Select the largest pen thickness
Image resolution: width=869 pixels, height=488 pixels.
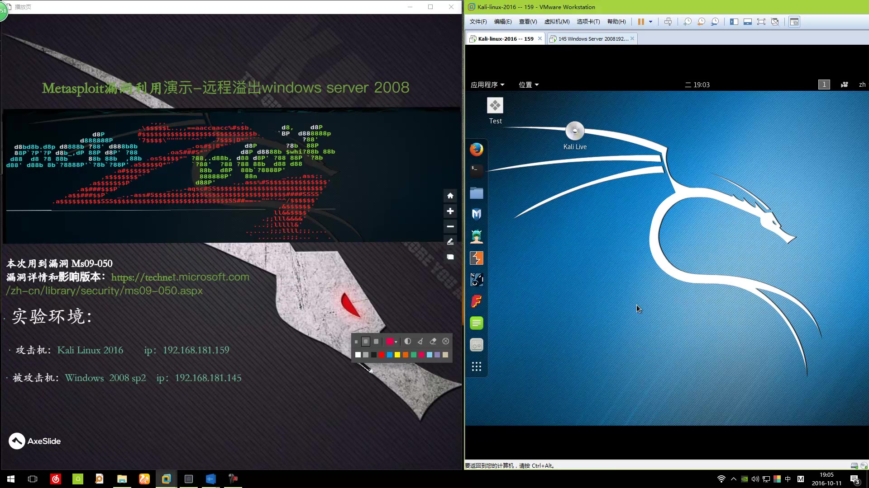tap(376, 342)
